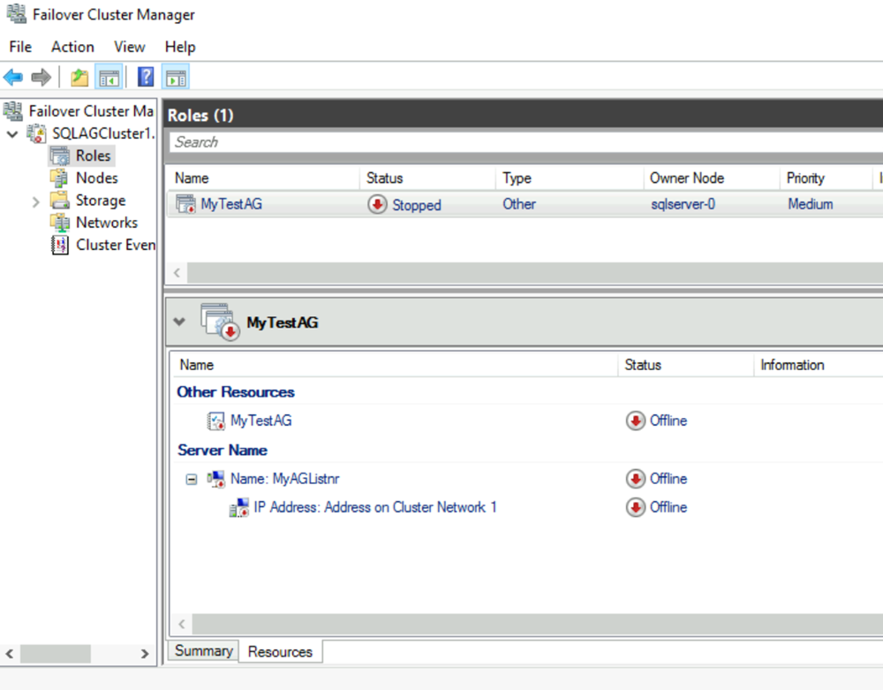This screenshot has width=883, height=690.
Task: Toggle the Show/Hide Console Tree icon
Action: pos(108,77)
